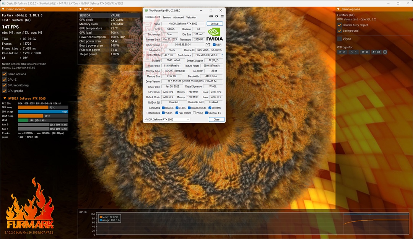Click the Driver Version field

(x=192, y=81)
